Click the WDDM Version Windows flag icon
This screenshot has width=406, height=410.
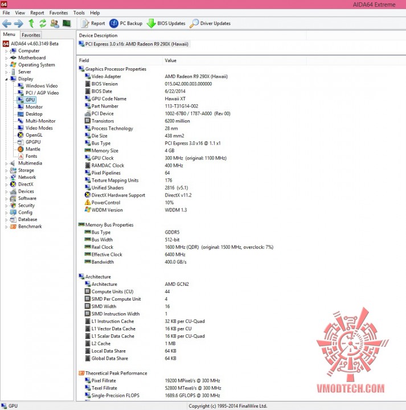click(88, 210)
